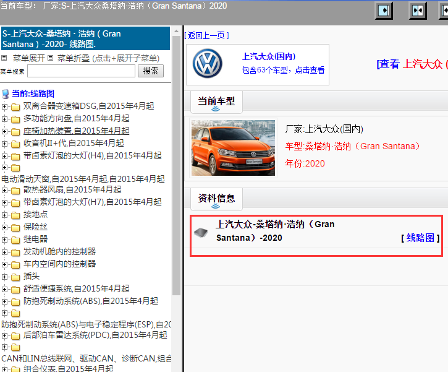Click the folder icon for 带卤素灯泡的大灯(H7)
This screenshot has width=448, height=372.
(x=15, y=203)
